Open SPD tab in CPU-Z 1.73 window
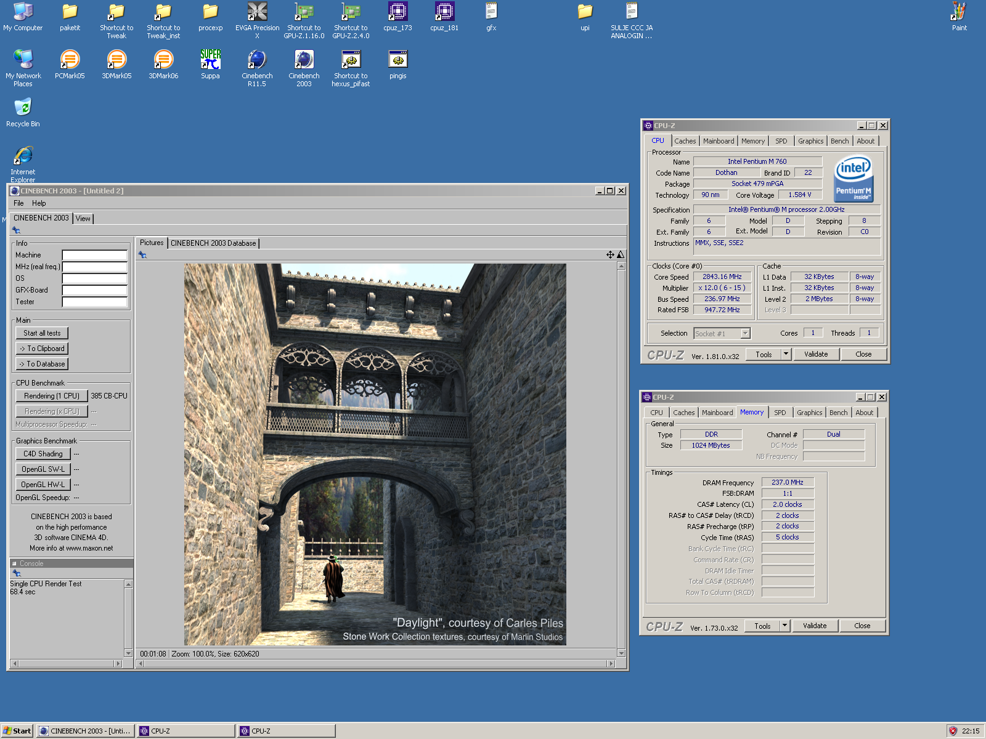This screenshot has height=739, width=986. click(780, 413)
